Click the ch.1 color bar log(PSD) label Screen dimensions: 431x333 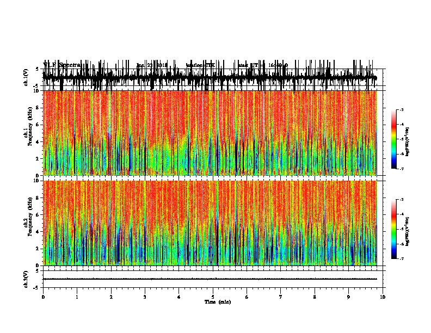click(408, 141)
